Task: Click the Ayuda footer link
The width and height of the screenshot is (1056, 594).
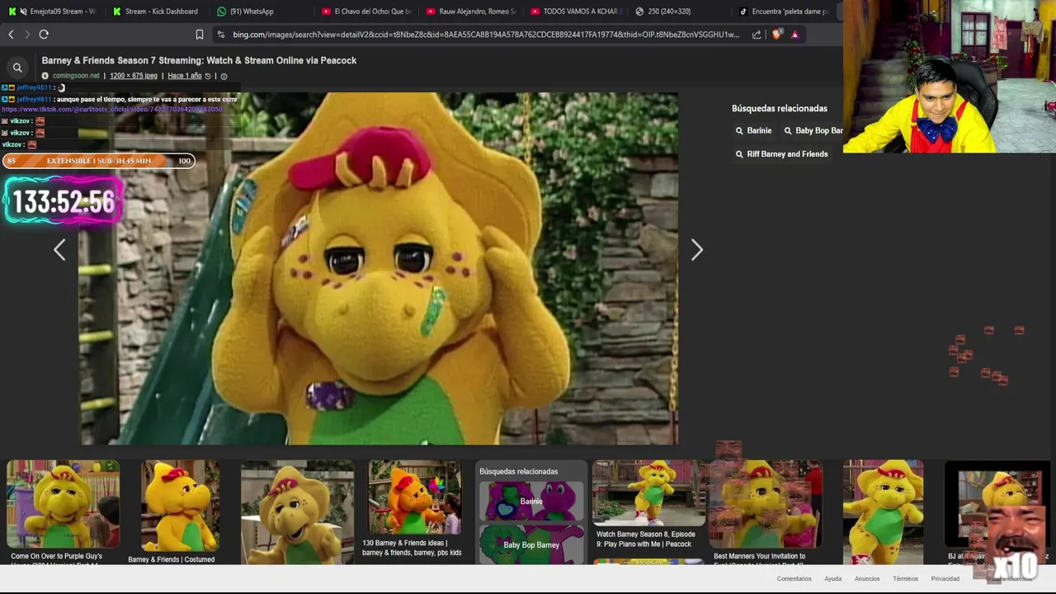Action: [832, 579]
